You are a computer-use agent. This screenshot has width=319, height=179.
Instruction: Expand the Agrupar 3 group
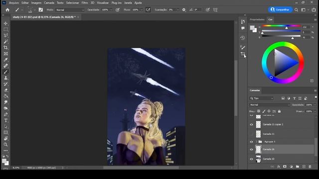click(x=257, y=142)
